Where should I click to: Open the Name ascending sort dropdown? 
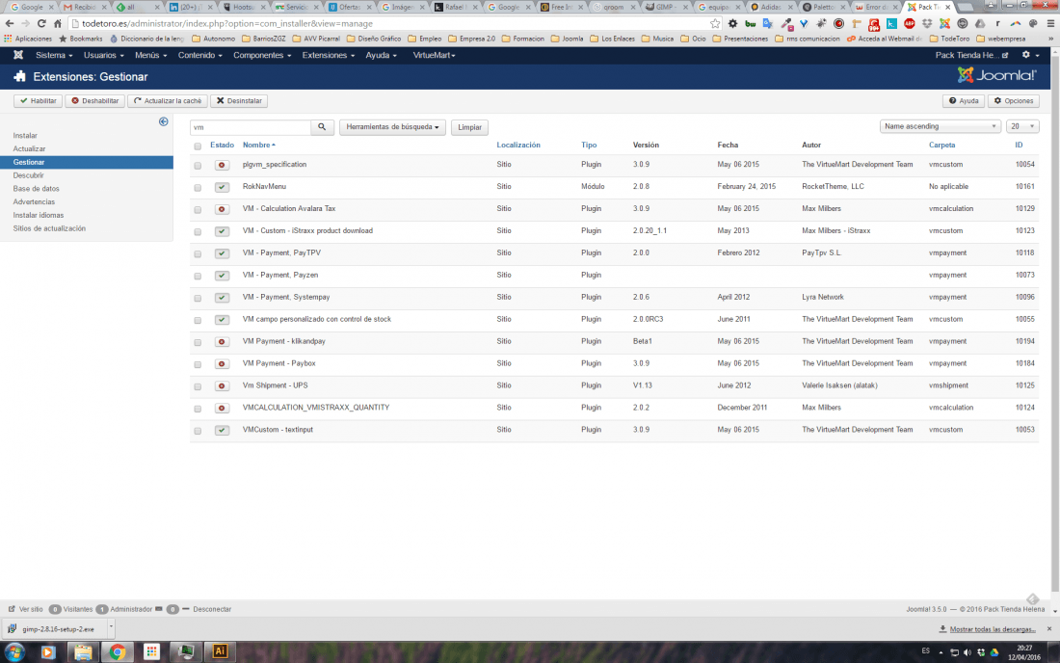[x=940, y=126]
